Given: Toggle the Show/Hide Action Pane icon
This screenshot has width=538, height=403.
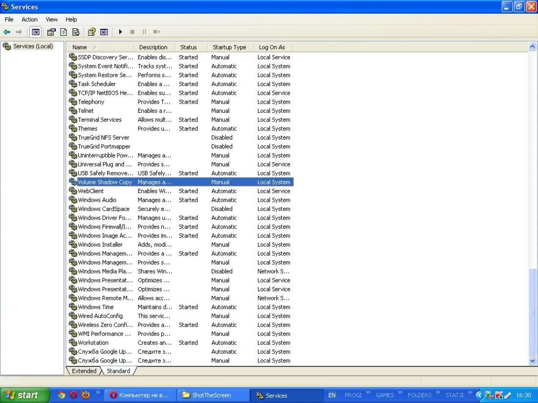Looking at the screenshot, I should coord(104,32).
